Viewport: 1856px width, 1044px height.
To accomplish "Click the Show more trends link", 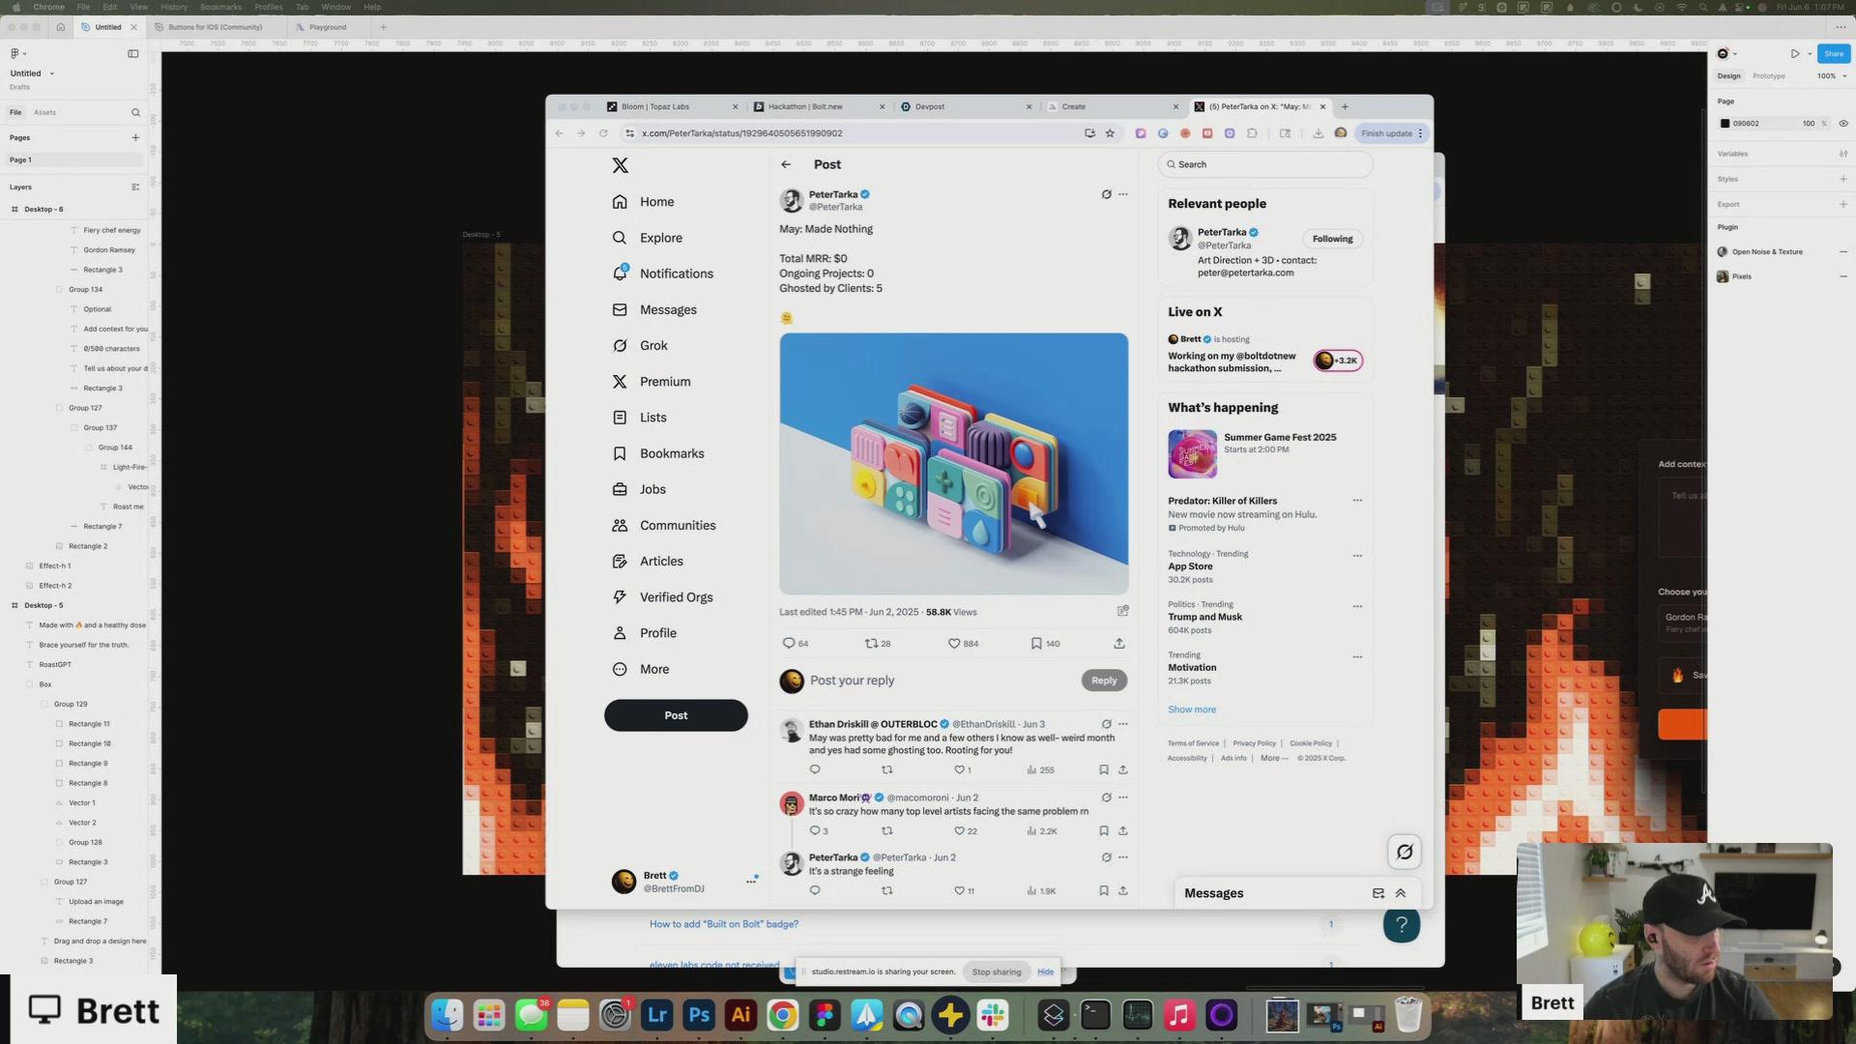I will coord(1192,710).
